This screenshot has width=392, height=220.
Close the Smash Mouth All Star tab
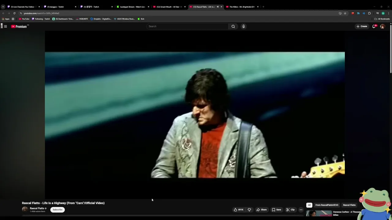pyautogui.click(x=185, y=7)
